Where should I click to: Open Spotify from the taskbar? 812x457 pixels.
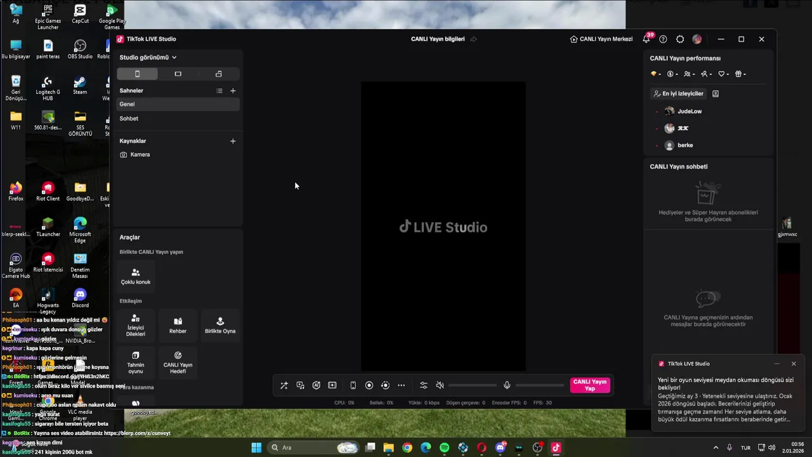[445, 447]
